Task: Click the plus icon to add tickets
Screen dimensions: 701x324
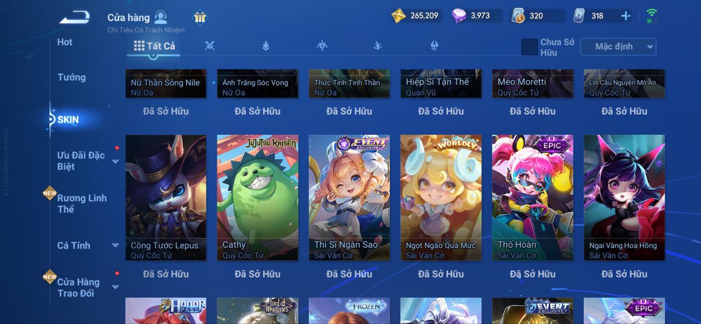Action: (x=625, y=16)
